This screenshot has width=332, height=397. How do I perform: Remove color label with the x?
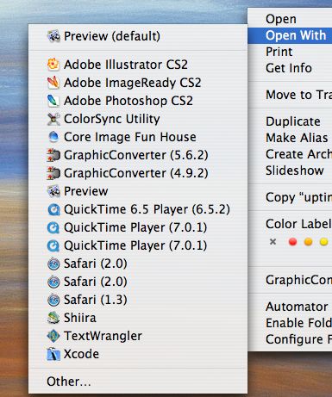pos(272,242)
